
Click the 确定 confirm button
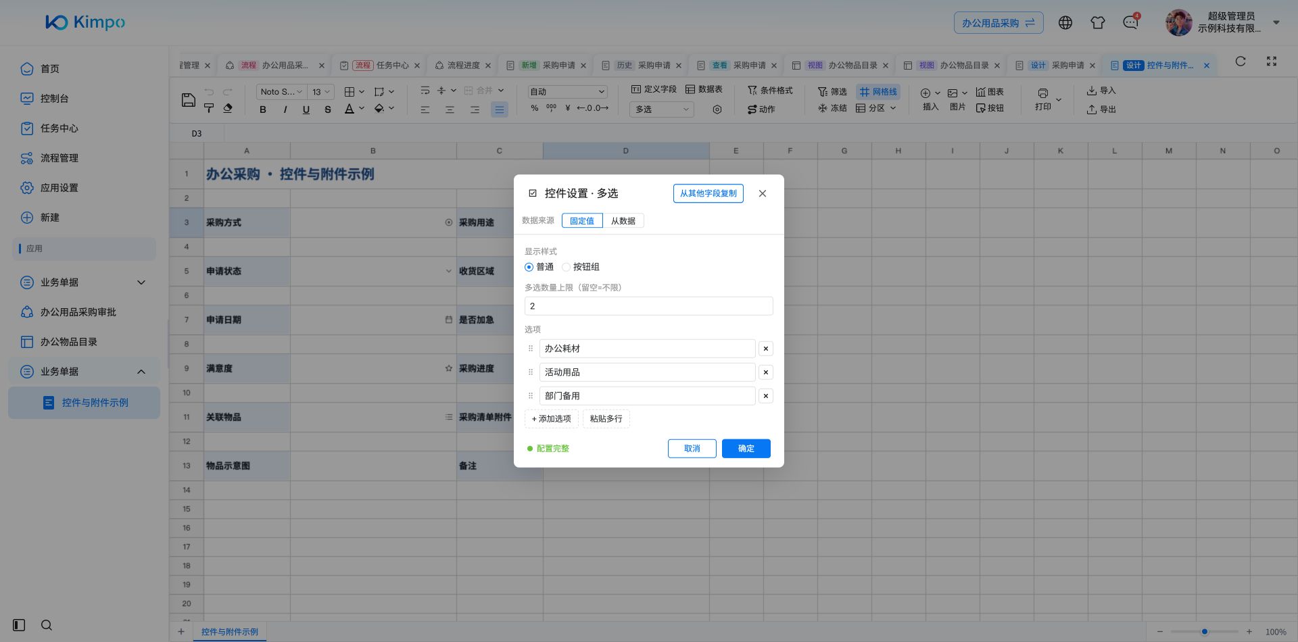[x=746, y=449]
